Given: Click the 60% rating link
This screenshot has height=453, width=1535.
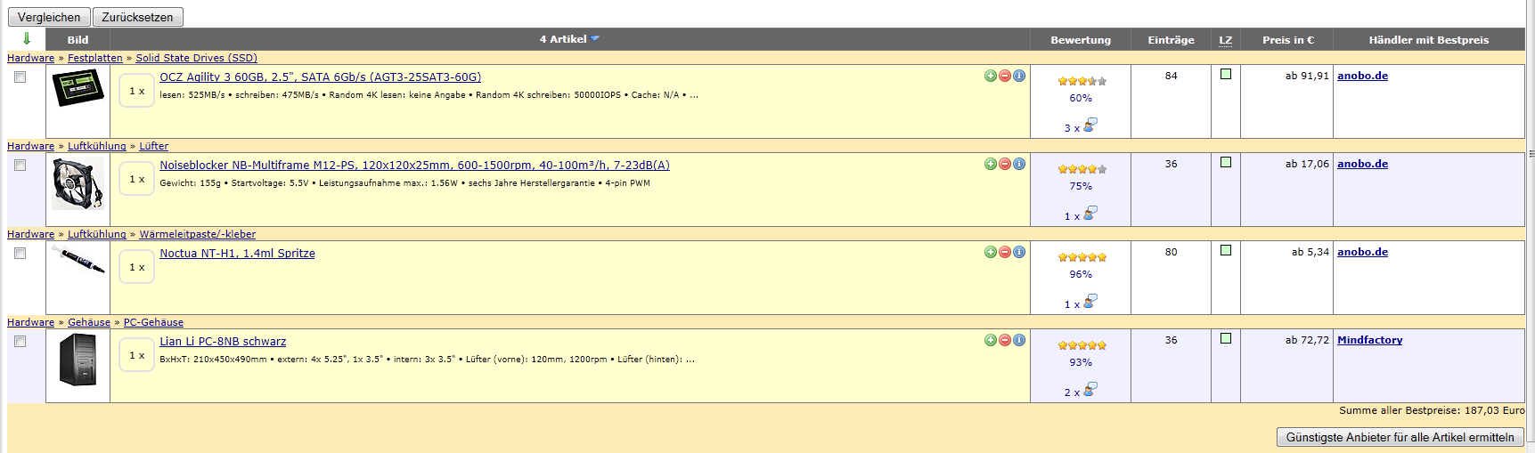Looking at the screenshot, I should point(1081,98).
